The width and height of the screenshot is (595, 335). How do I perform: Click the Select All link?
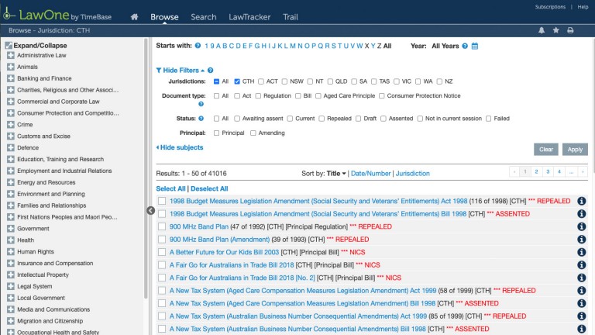click(170, 188)
